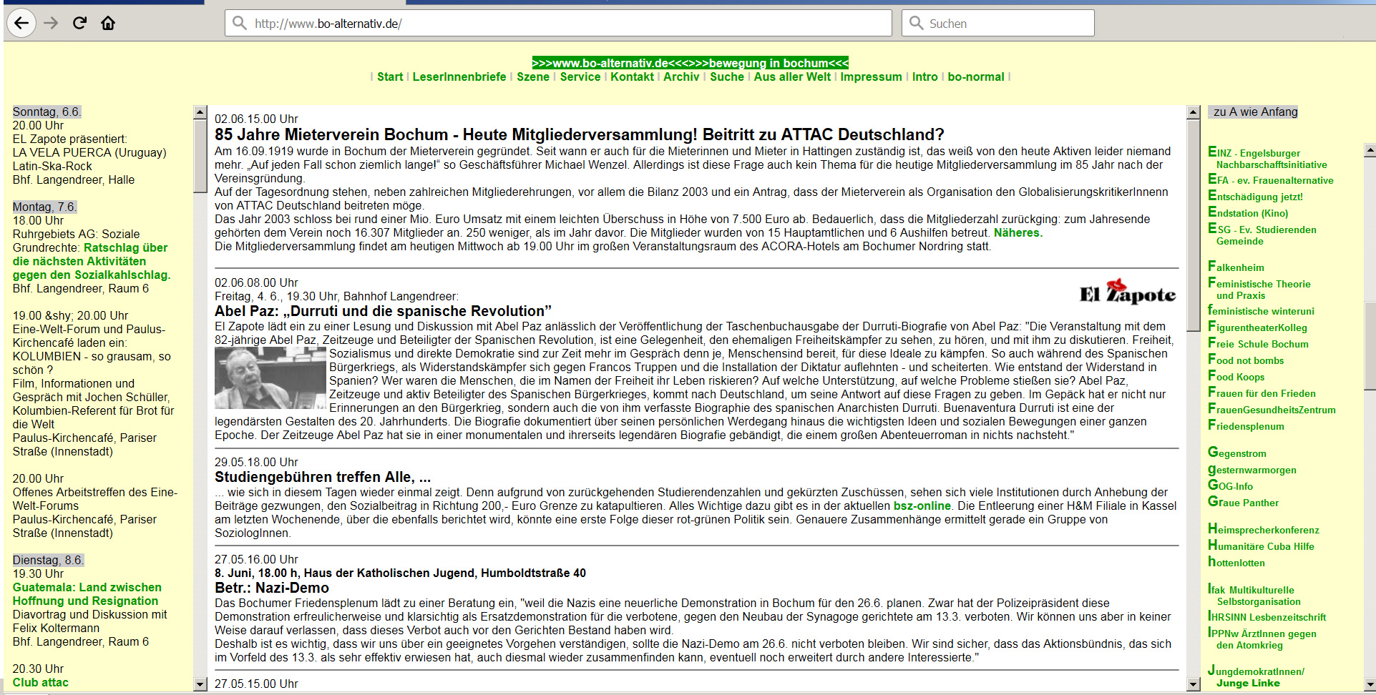1376x695 pixels.
Task: Open hottenlotten link
Action: (1236, 562)
